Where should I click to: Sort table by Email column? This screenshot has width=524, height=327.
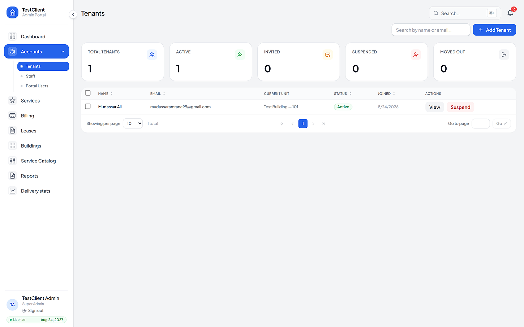158,94
